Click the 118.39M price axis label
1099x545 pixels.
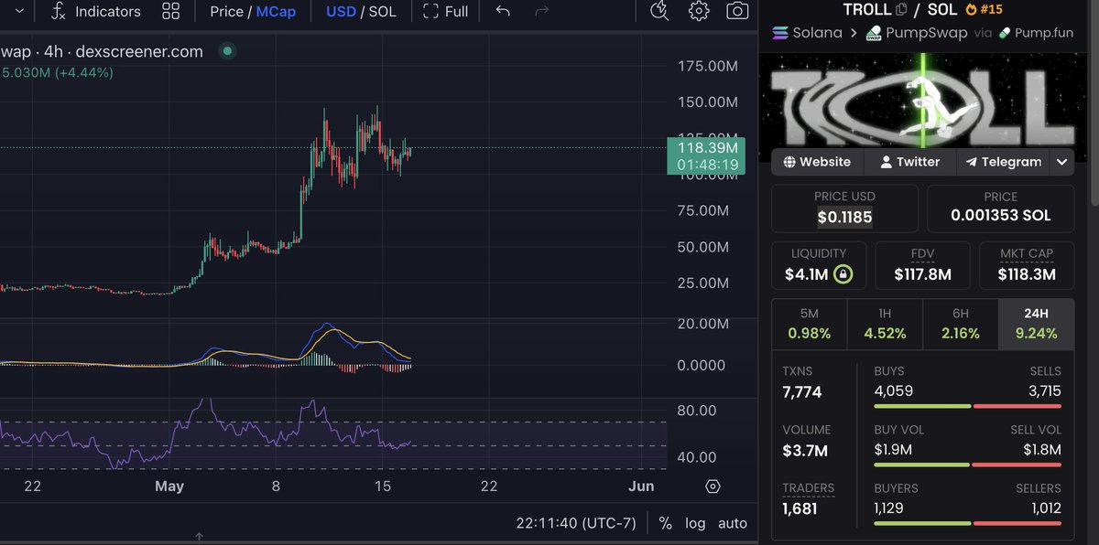[706, 155]
